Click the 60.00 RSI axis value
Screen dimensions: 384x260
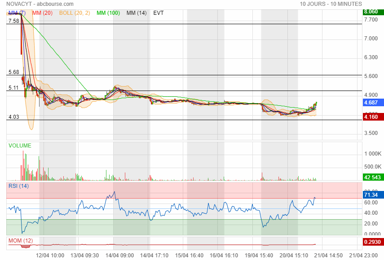(371, 202)
